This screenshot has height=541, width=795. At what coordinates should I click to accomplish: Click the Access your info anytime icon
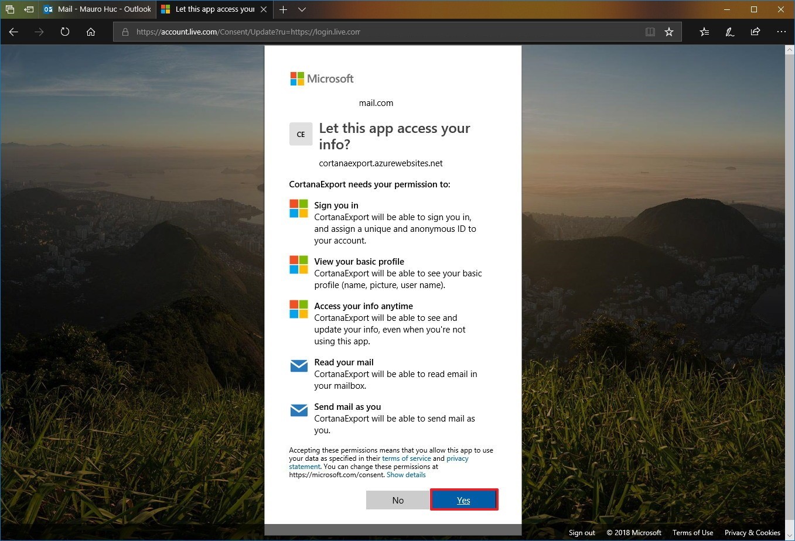click(x=299, y=309)
